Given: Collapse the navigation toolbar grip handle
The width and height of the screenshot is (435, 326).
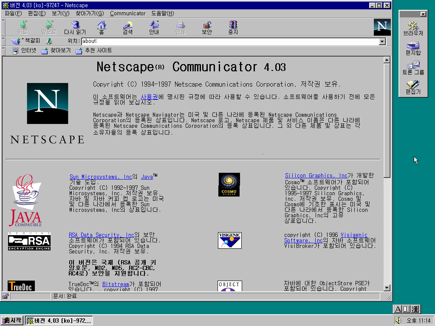Looking at the screenshot, I should pos(3,27).
